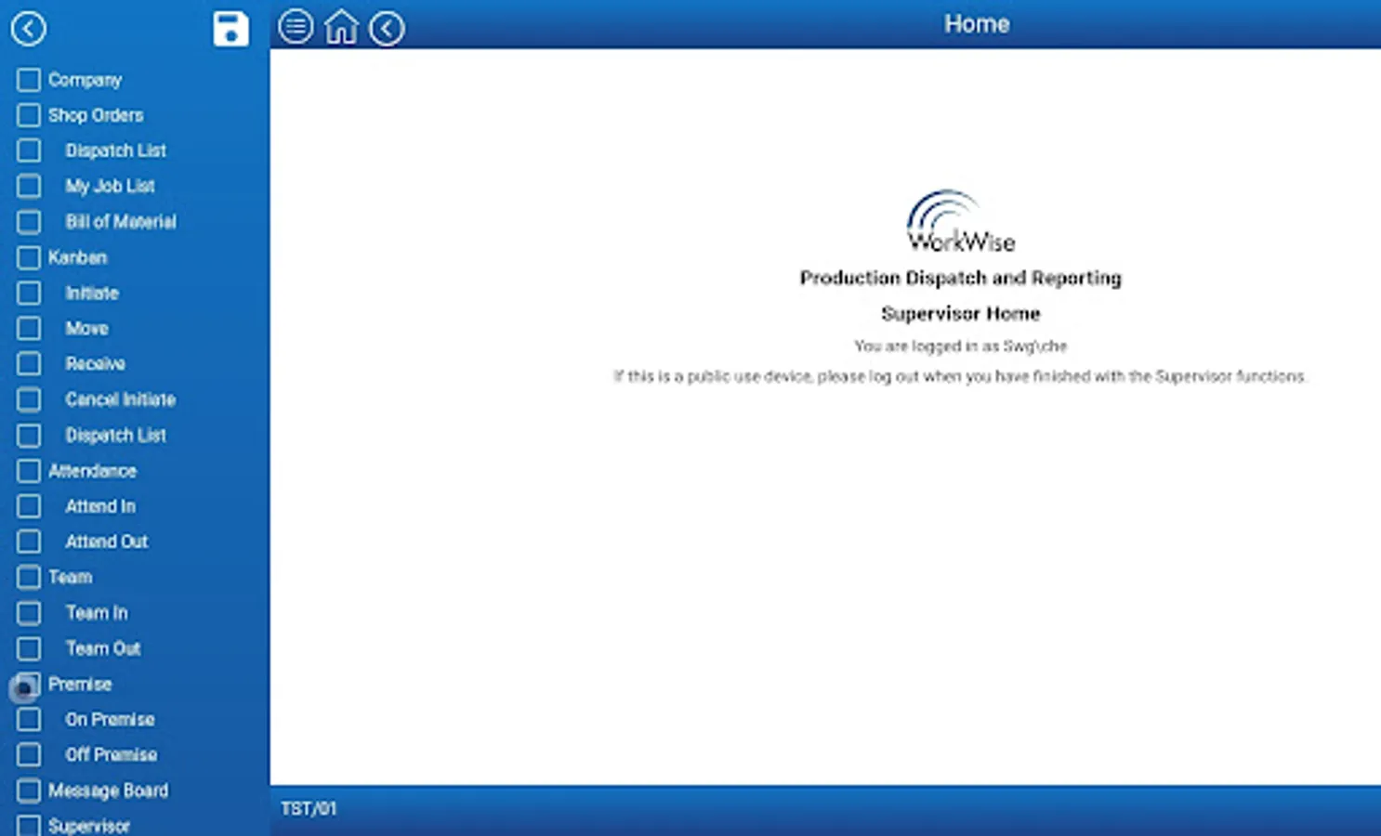Click the 'TST/01' status bar text
1381x836 pixels.
[309, 809]
